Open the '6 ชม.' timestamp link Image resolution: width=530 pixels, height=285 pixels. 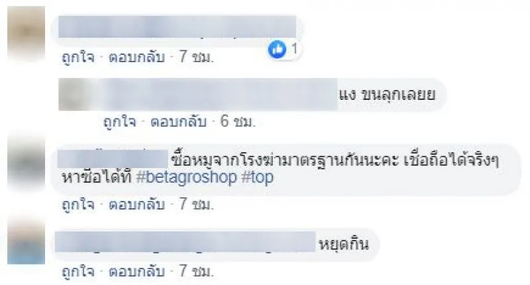pyautogui.click(x=238, y=122)
